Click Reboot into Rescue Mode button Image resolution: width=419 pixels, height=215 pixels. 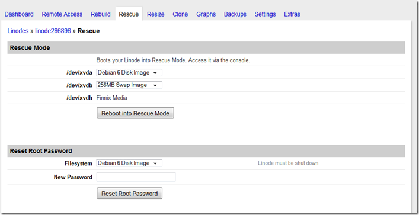click(135, 113)
